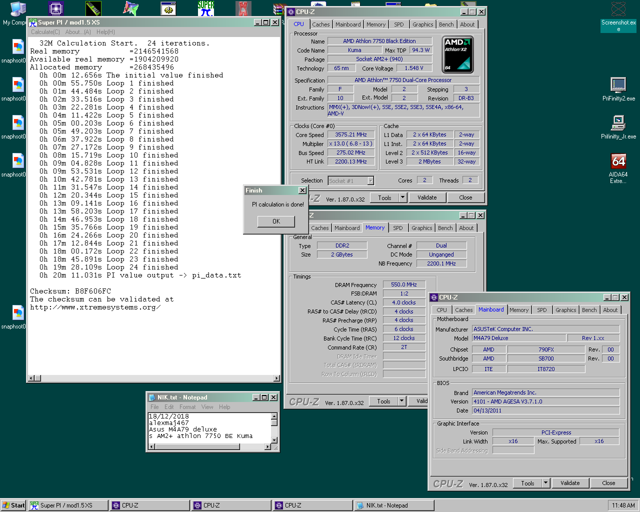Screen dimensions: 640x512
Task: Open Graphics tab in CPU-Z Memory window
Action: (422, 228)
